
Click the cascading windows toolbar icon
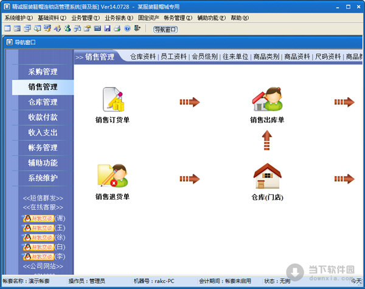pos(27,29)
